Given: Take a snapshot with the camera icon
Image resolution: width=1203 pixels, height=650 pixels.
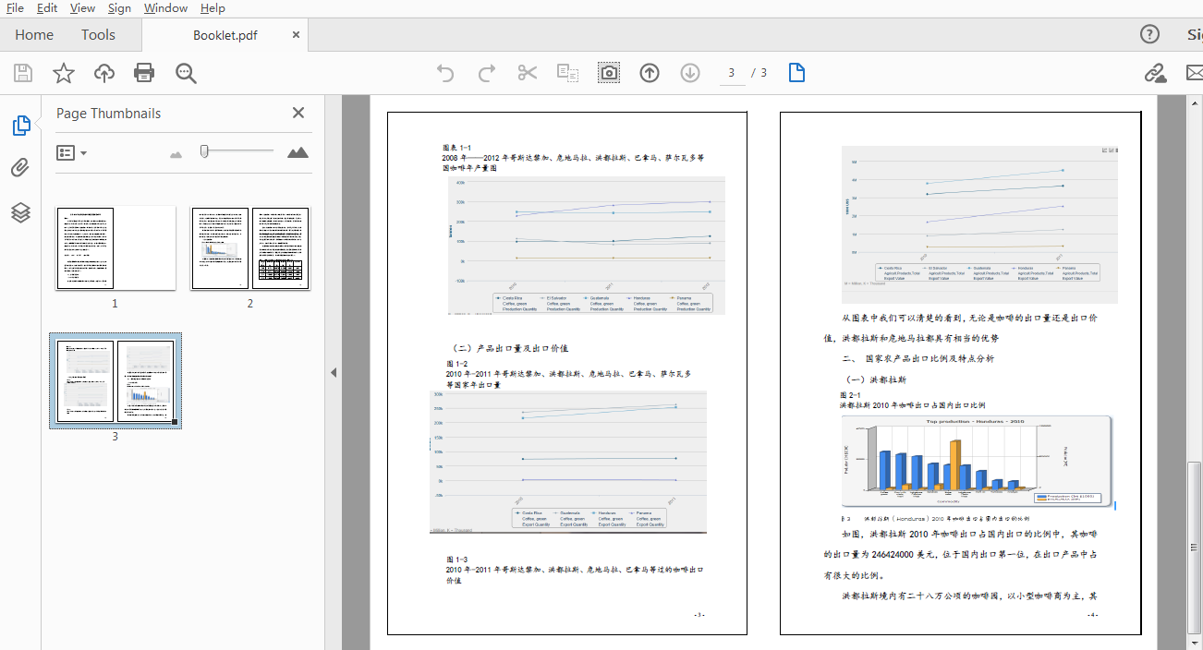Looking at the screenshot, I should (x=609, y=73).
